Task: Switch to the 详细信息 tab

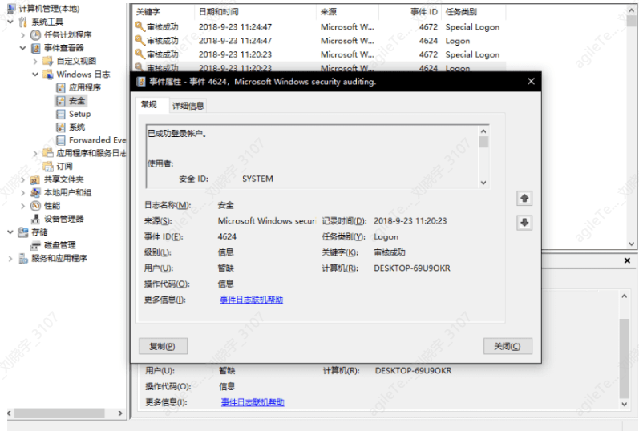Action: pos(188,106)
